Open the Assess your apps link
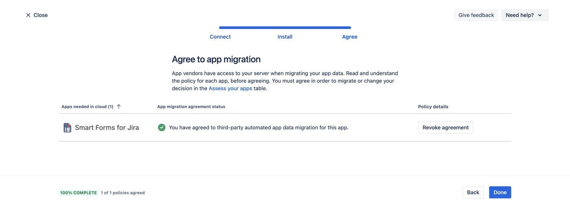Screen dimensions: 570x208 coord(230,89)
